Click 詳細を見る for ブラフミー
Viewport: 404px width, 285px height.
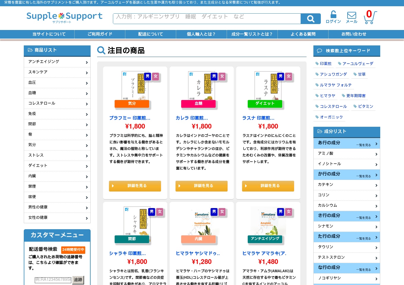point(135,186)
